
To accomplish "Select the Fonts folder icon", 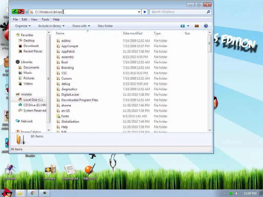I will [58, 116].
